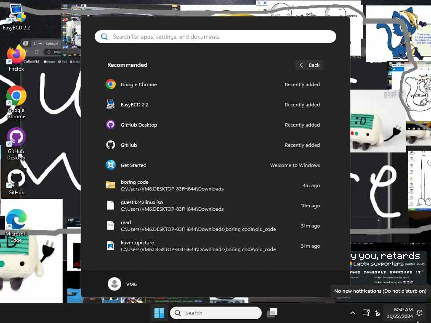Click the VM6 user avatar icon

click(114, 284)
